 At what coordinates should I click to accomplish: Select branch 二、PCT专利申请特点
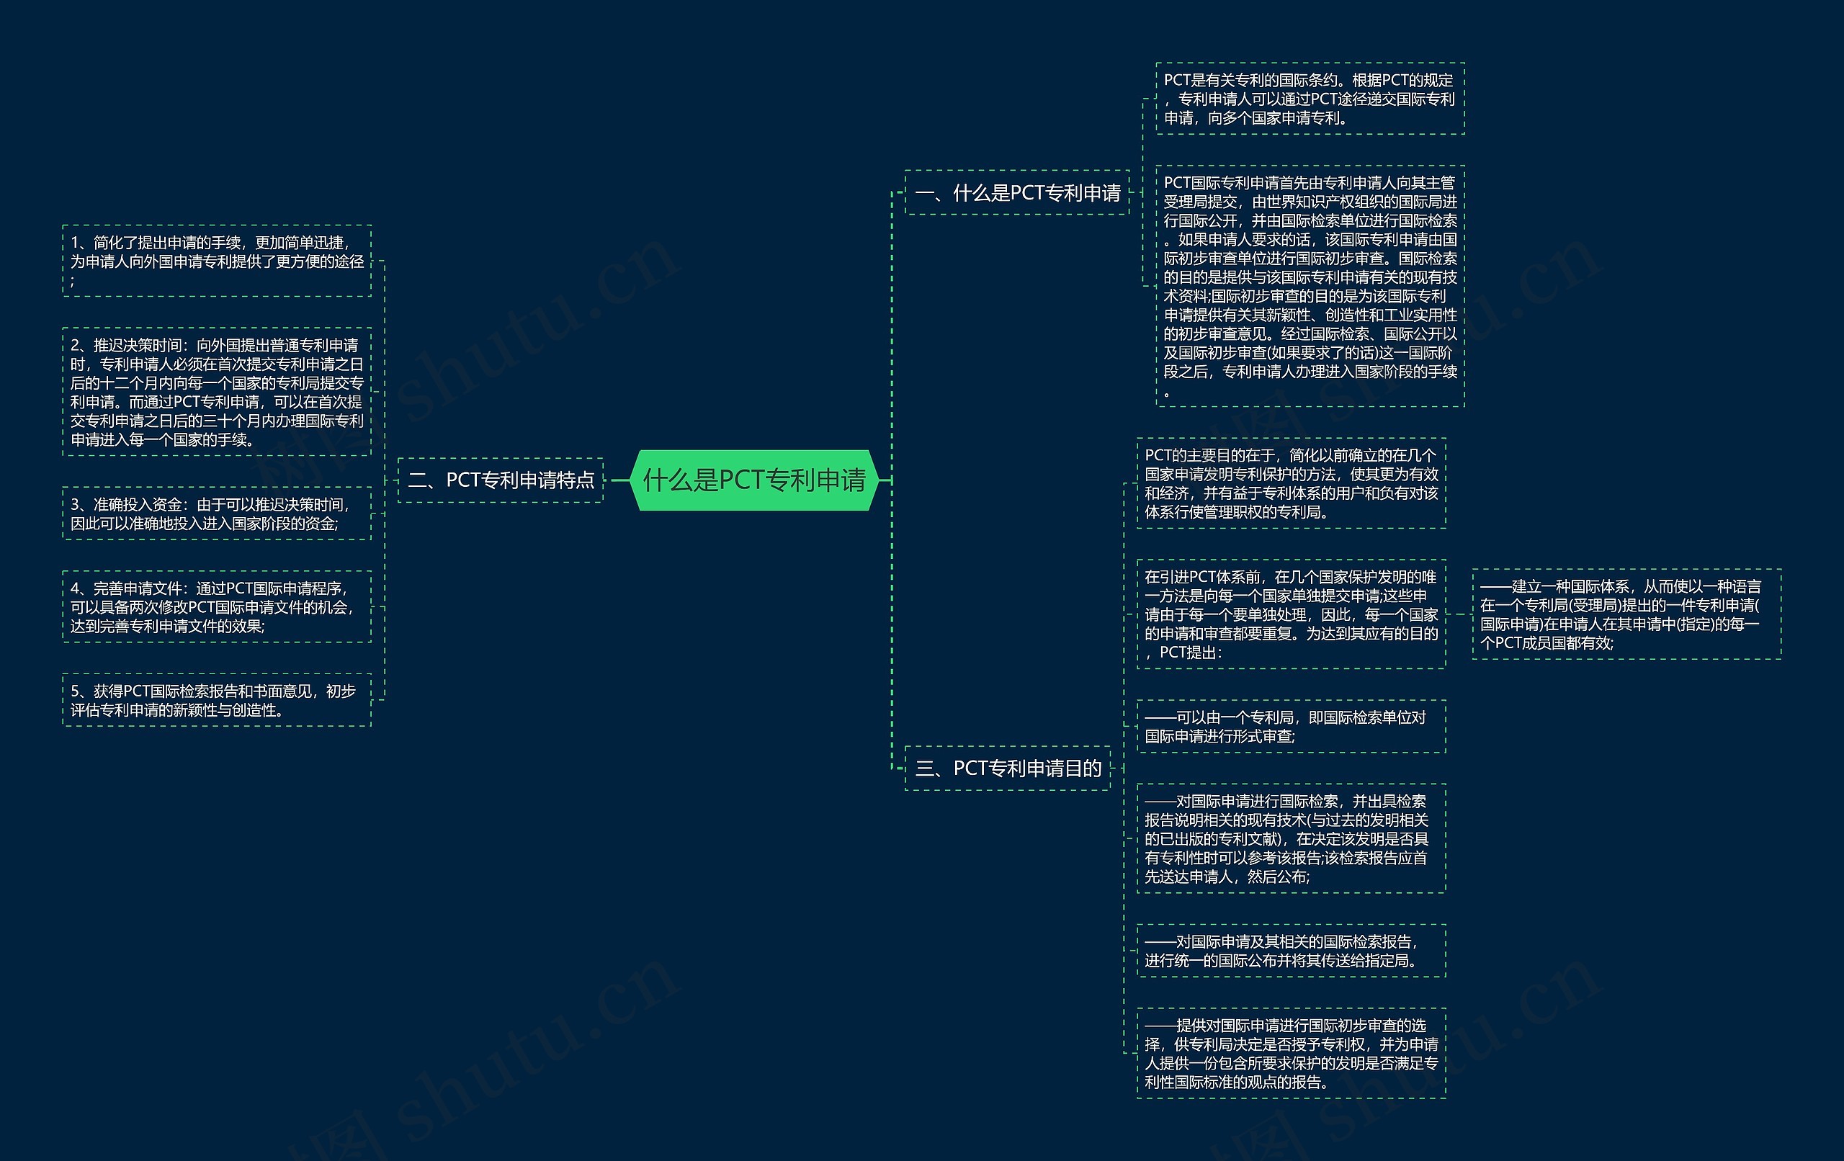[501, 480]
